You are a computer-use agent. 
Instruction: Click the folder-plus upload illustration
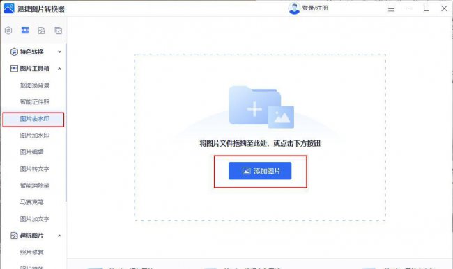coord(261,107)
